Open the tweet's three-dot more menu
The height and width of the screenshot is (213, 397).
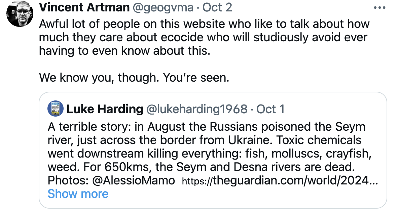pos(380,8)
